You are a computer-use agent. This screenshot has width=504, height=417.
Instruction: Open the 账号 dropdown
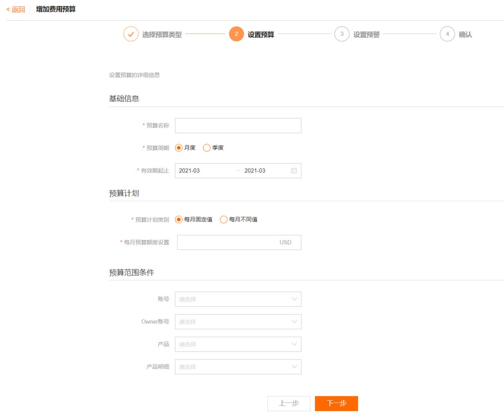(238, 299)
